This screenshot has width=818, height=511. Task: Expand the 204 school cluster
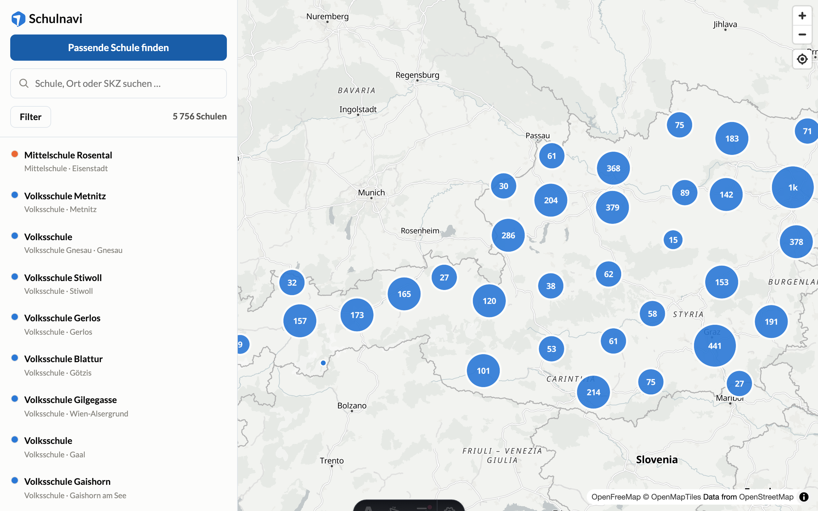pyautogui.click(x=551, y=201)
